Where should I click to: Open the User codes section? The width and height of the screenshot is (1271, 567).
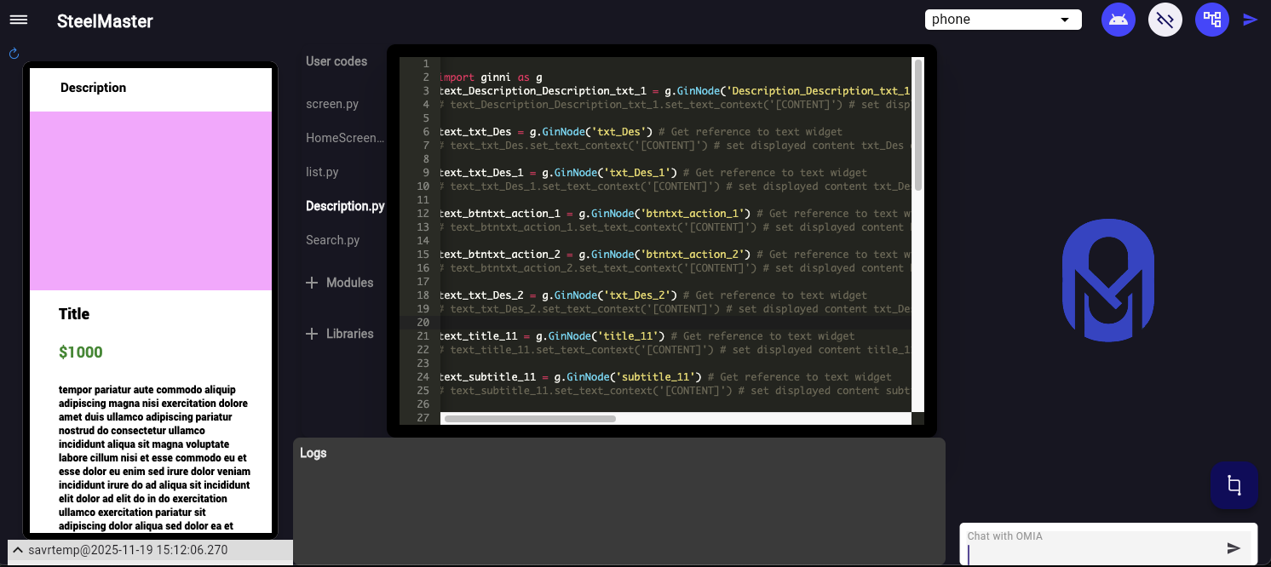pyautogui.click(x=336, y=61)
